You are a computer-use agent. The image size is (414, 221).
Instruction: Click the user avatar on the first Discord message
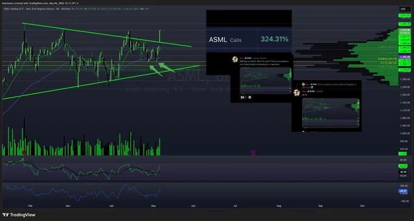click(x=235, y=59)
